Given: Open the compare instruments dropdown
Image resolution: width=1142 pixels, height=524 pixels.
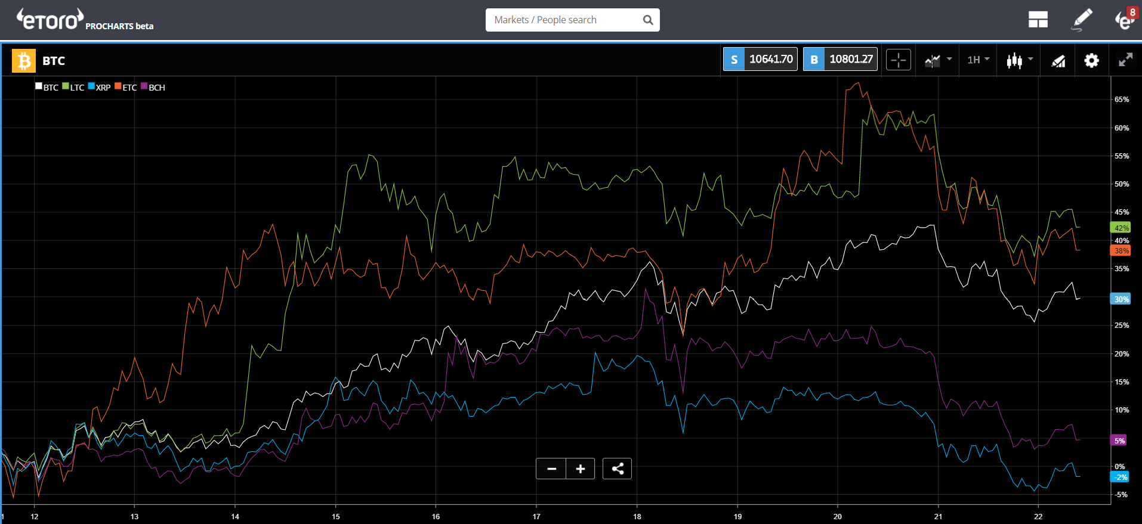Looking at the screenshot, I should tap(938, 60).
